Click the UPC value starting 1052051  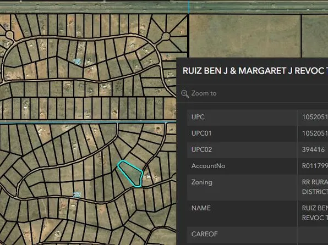(315, 117)
